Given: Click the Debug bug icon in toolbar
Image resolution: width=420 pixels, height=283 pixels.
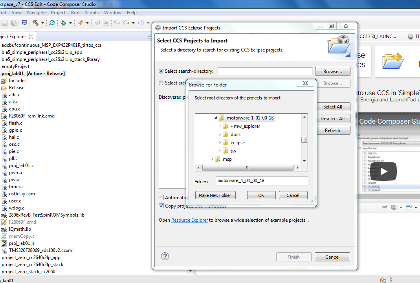Looking at the screenshot, I should (64, 23).
